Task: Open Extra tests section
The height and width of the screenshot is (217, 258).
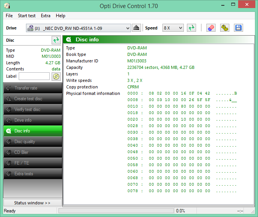Action: coord(33,174)
